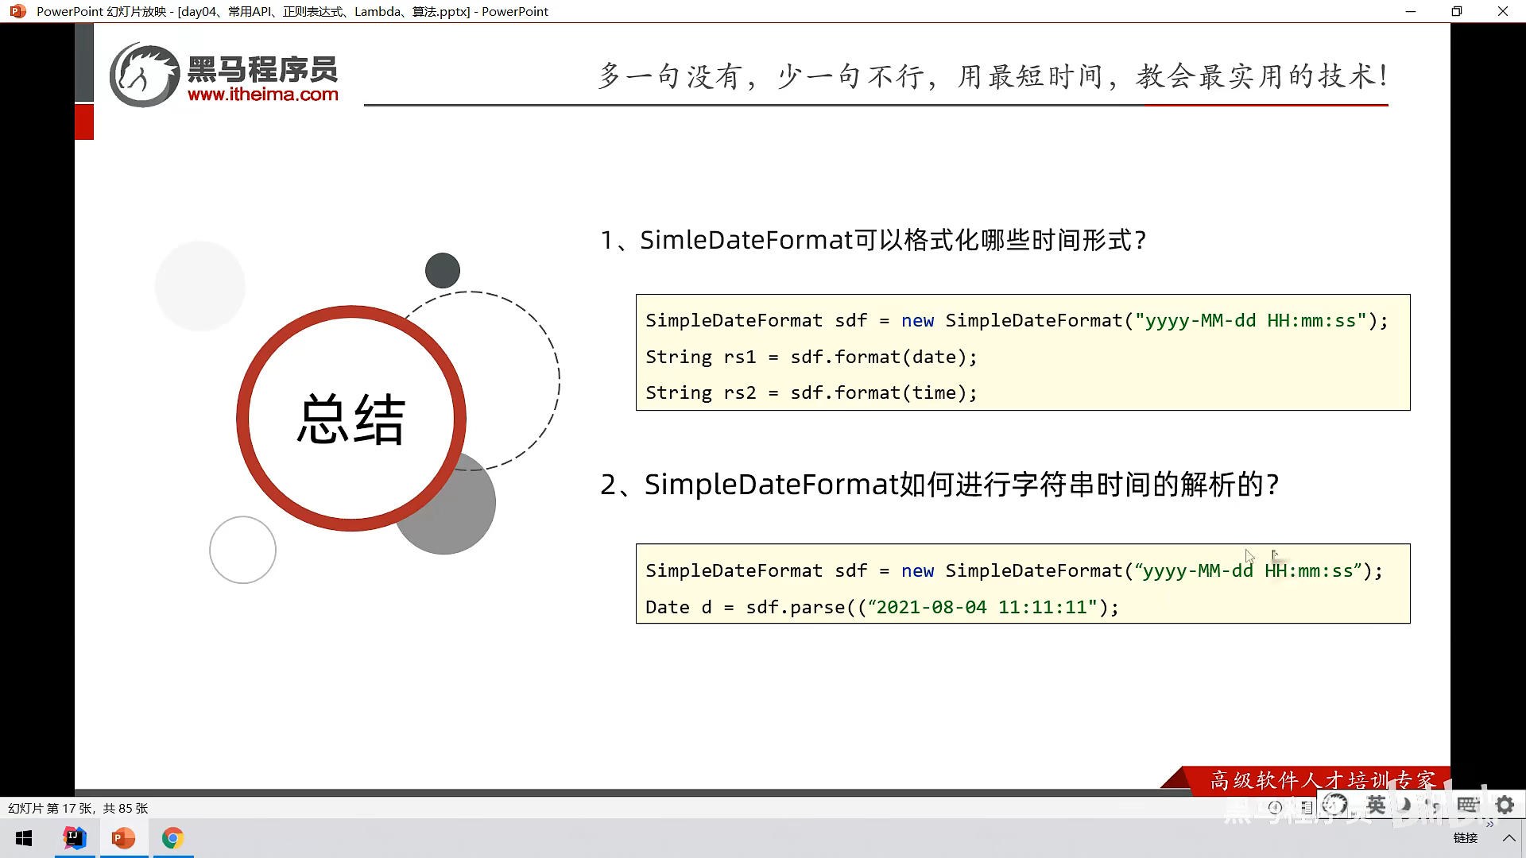Image resolution: width=1526 pixels, height=858 pixels.
Task: Click the input method logo icon
Action: [1336, 805]
